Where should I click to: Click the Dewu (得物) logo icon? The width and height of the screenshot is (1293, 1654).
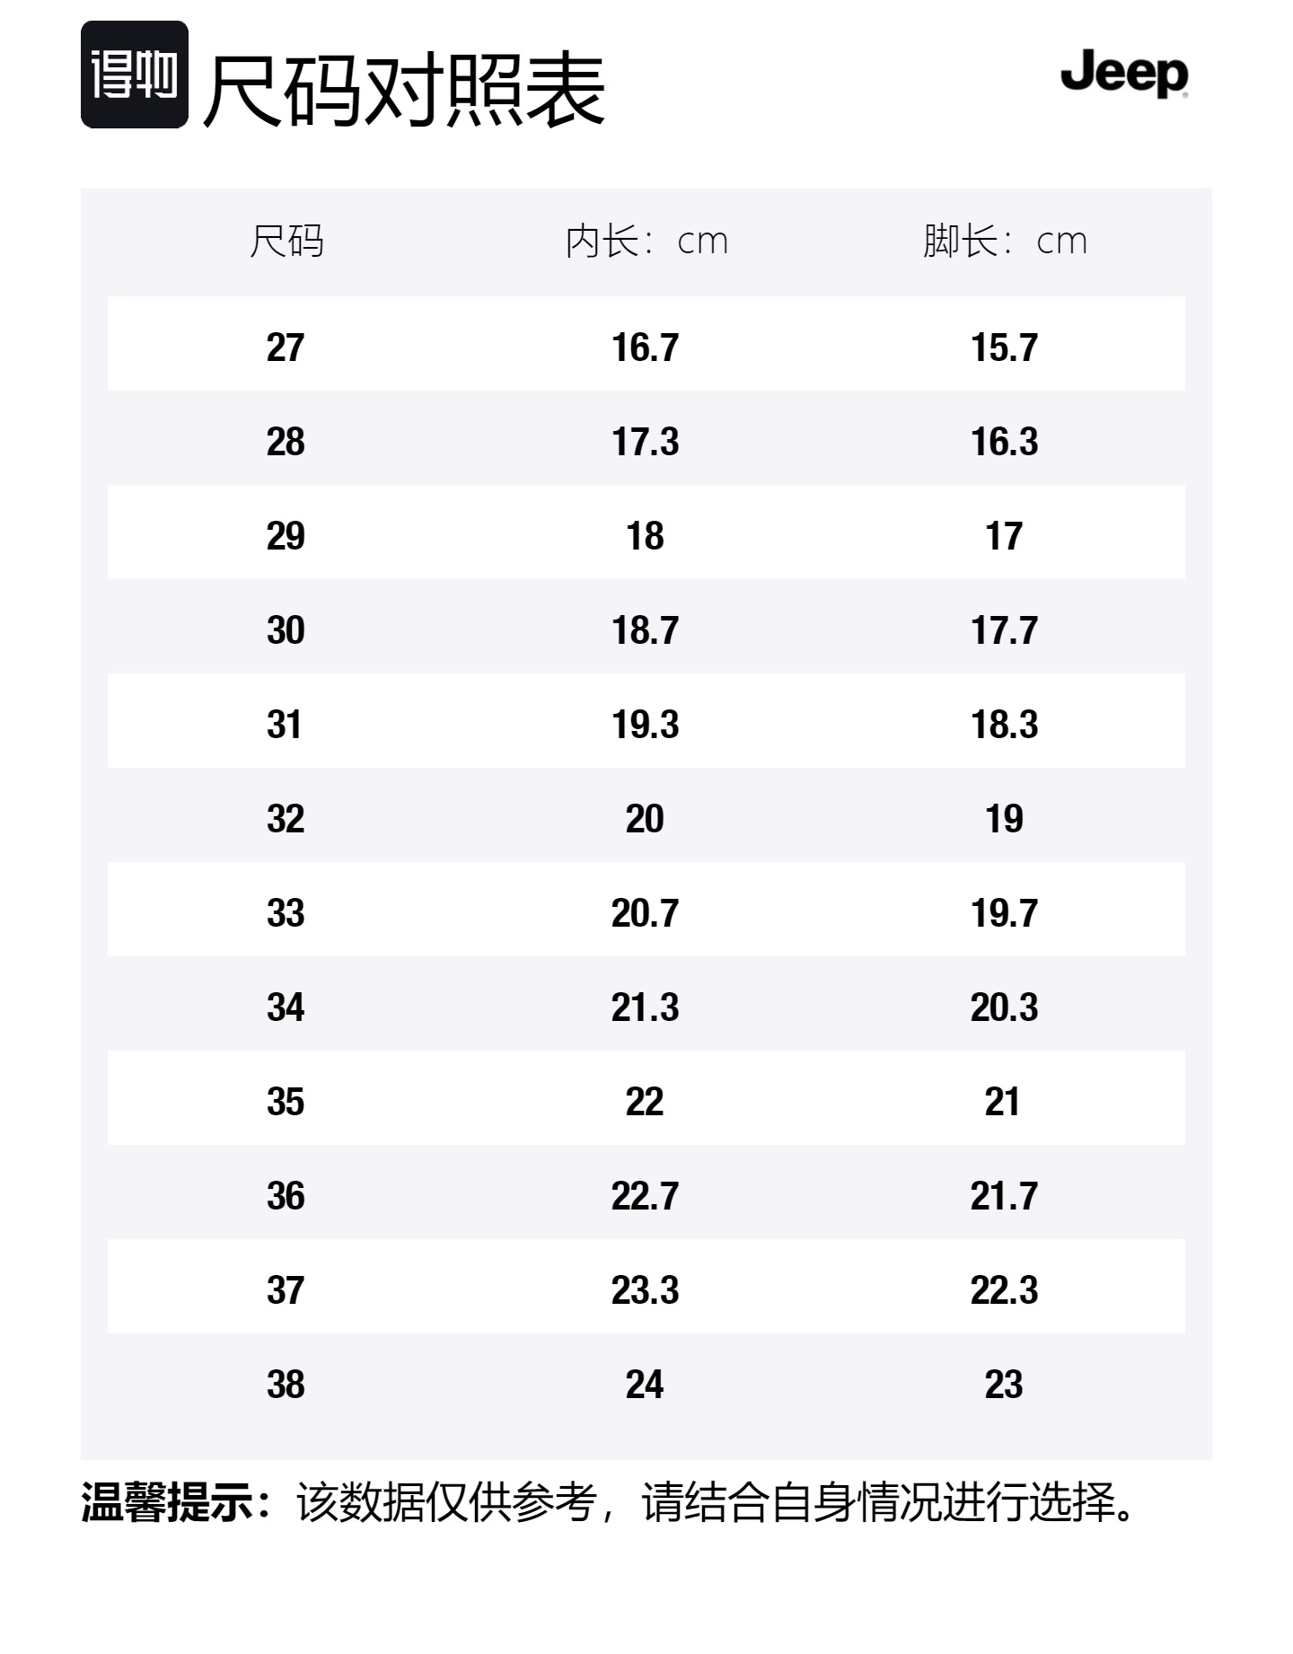coord(135,75)
